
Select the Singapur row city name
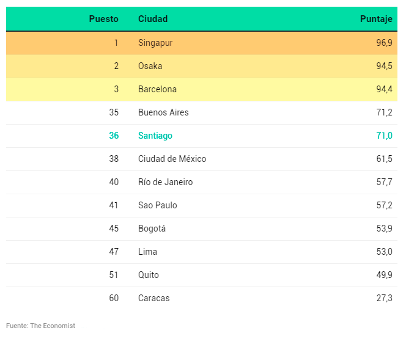click(x=155, y=43)
